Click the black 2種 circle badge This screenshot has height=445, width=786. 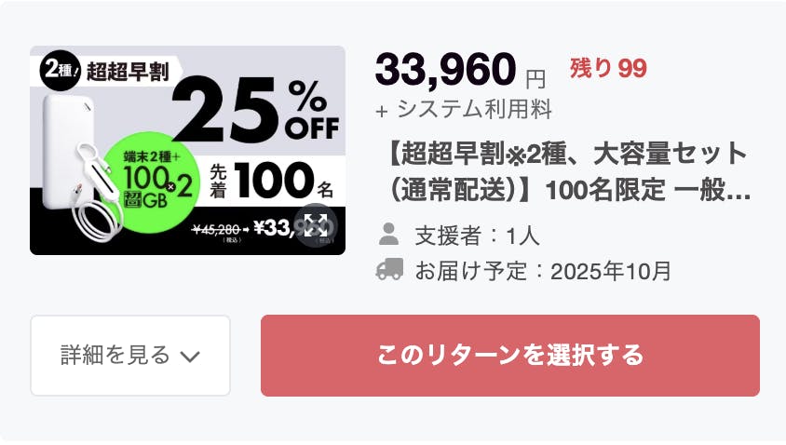(56, 69)
